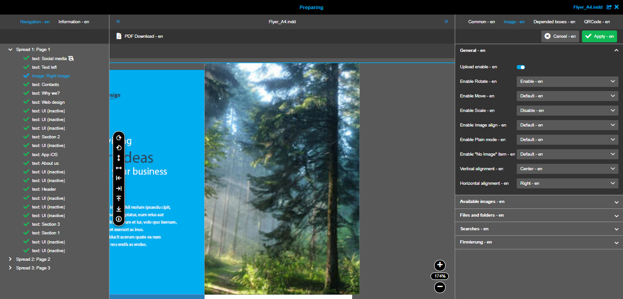
Task: Open the Enable Rotate dropdown
Action: (x=567, y=81)
